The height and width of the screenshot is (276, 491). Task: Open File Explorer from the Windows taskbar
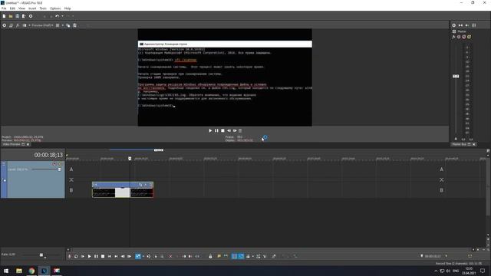click(19, 271)
